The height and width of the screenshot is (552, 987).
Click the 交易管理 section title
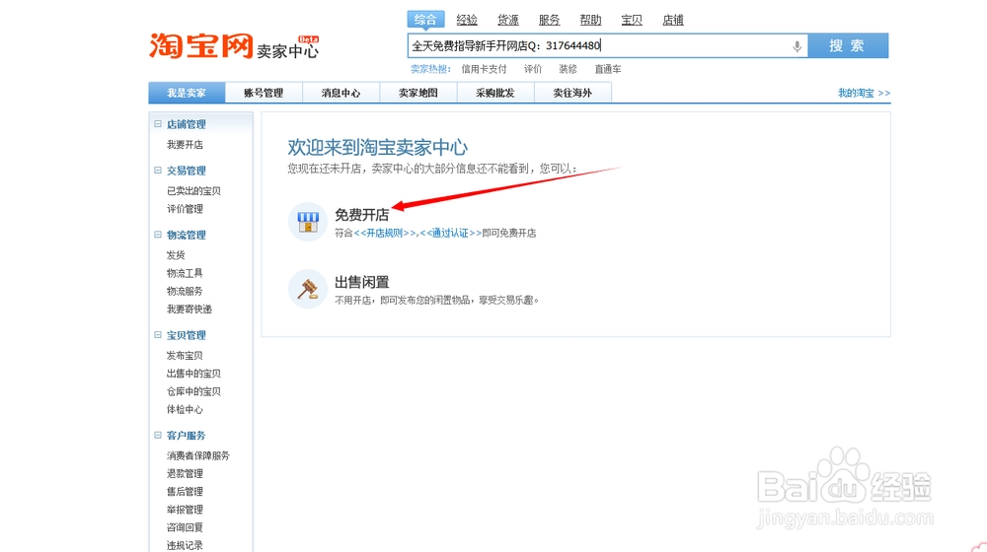pos(187,171)
